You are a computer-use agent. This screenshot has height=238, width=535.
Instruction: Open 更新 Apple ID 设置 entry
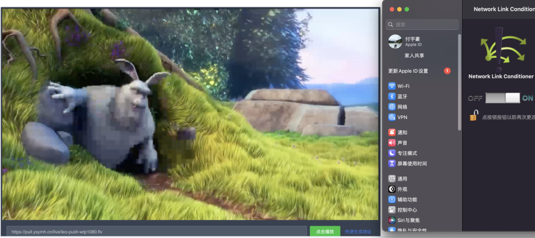408,71
